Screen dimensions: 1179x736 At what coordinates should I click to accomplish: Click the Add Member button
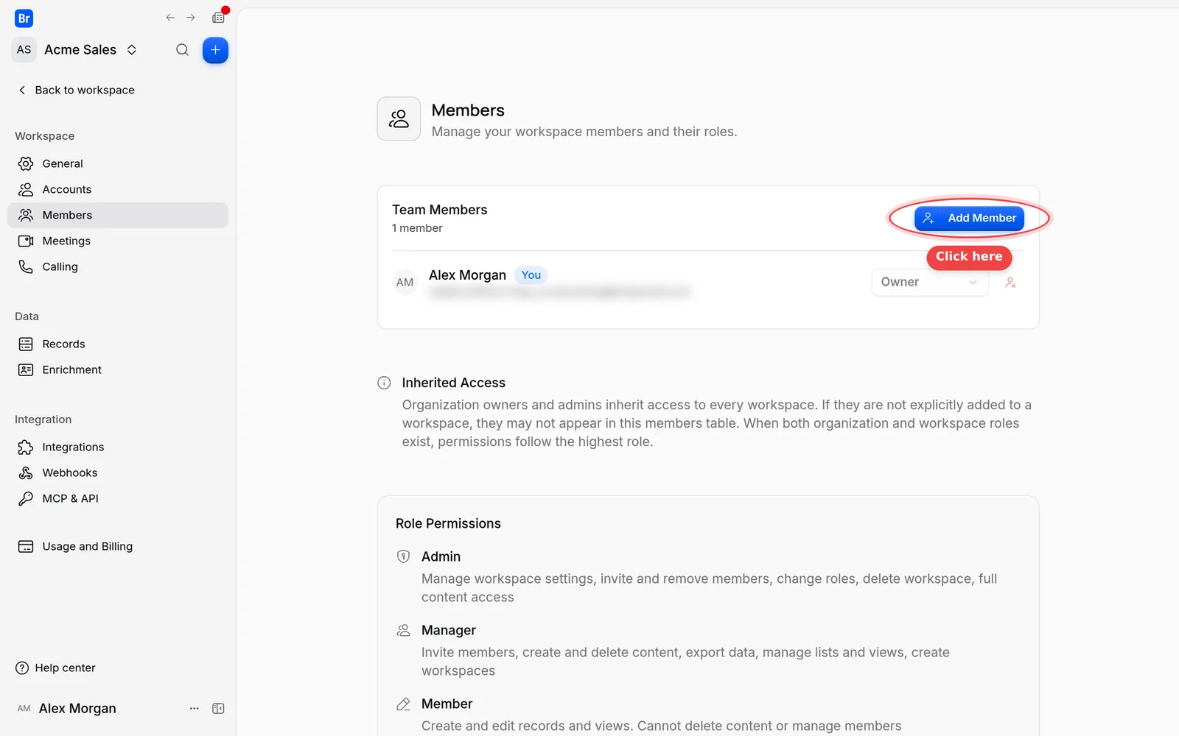coord(969,218)
